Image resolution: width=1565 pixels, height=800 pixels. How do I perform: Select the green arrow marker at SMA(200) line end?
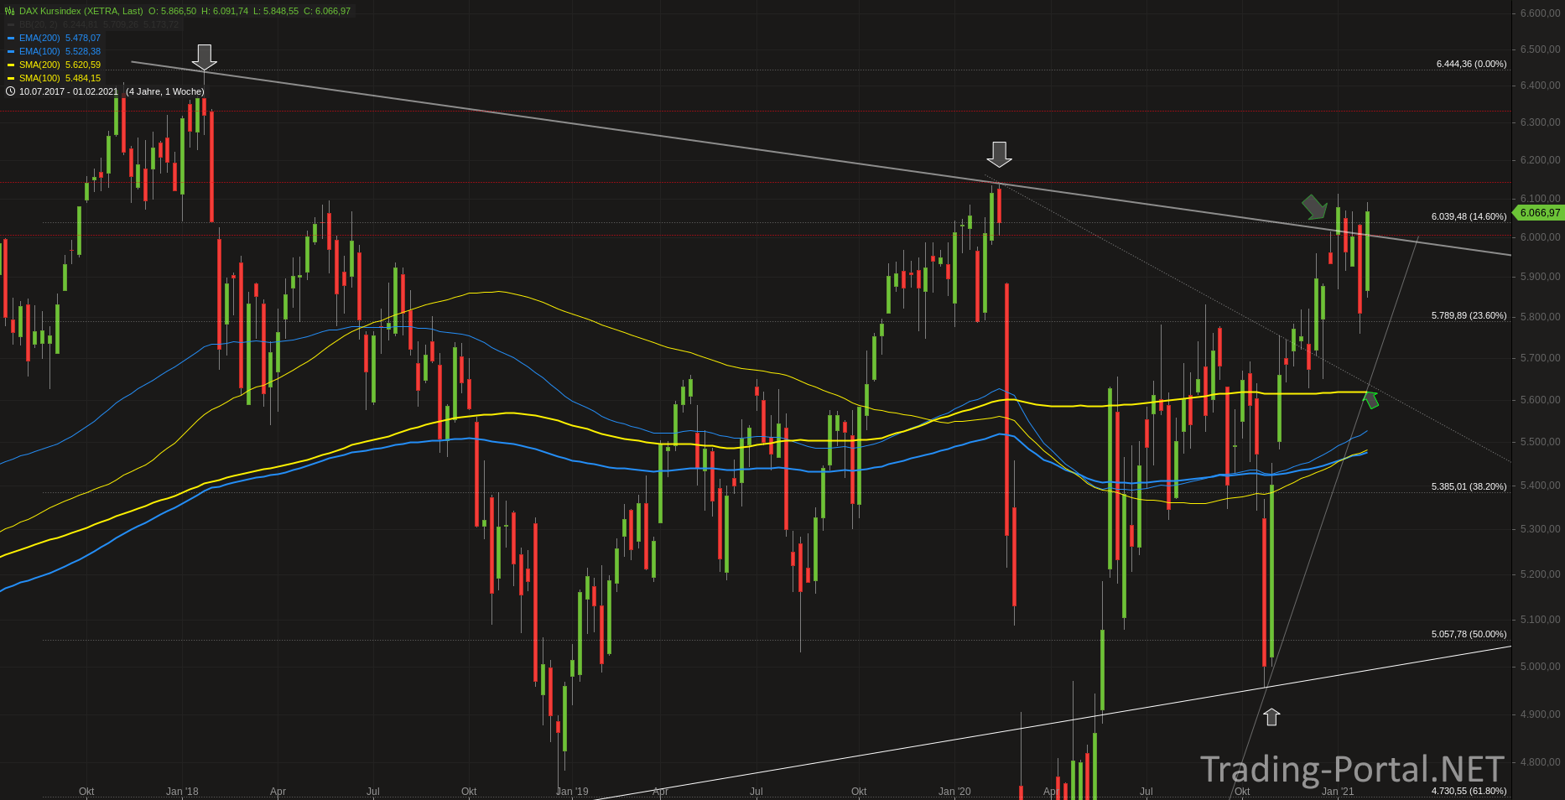pyautogui.click(x=1371, y=399)
